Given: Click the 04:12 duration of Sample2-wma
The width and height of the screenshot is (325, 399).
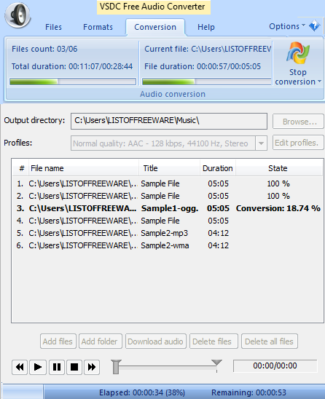Looking at the screenshot, I should 219,245.
